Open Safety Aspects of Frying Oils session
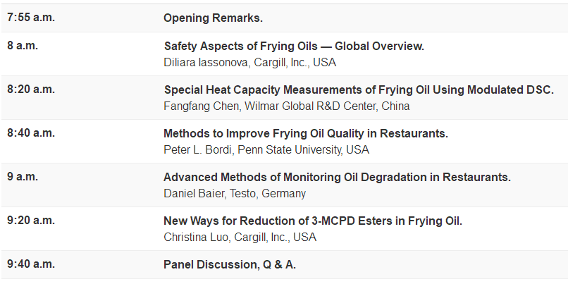This screenshot has height=284, width=568. coord(294,47)
